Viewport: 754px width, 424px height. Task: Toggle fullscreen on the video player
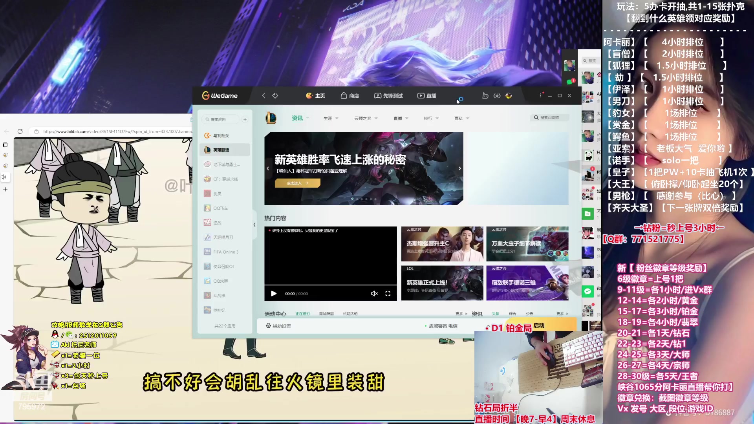tap(388, 293)
